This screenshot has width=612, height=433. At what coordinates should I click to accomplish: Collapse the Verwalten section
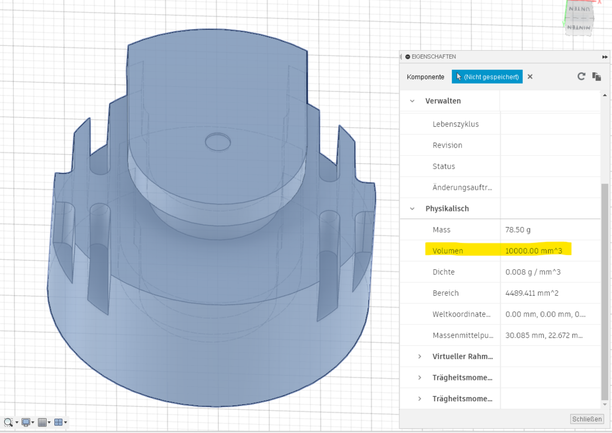click(412, 101)
